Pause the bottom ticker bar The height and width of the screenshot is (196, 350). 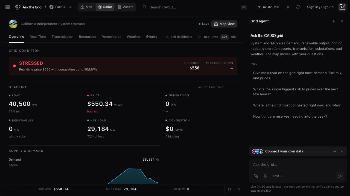229,189
